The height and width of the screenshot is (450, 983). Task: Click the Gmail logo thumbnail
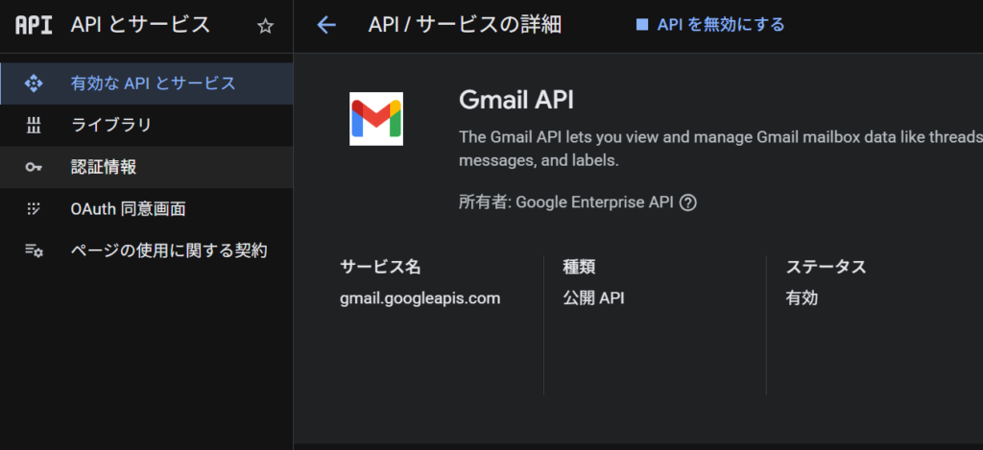(x=376, y=119)
